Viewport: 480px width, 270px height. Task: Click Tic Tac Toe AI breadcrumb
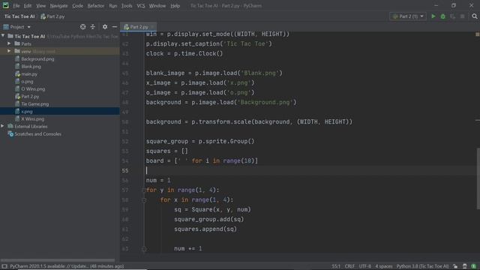click(x=19, y=16)
